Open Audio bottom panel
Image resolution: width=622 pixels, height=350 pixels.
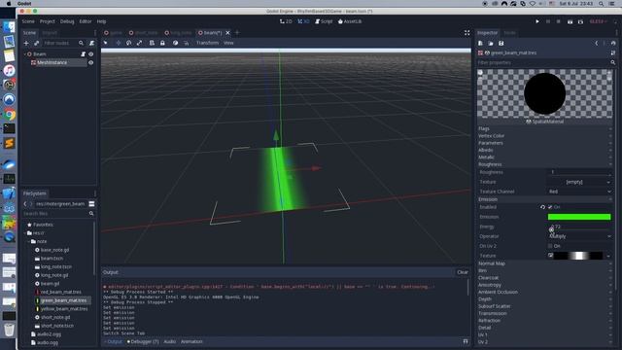click(169, 341)
